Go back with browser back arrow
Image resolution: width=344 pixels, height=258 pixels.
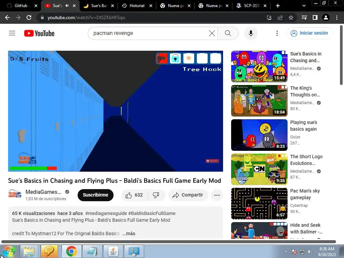click(7, 17)
